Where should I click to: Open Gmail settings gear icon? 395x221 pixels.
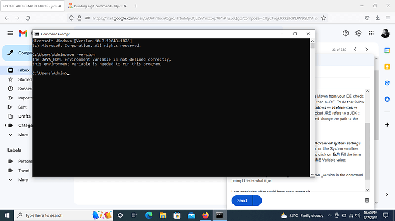358,33
